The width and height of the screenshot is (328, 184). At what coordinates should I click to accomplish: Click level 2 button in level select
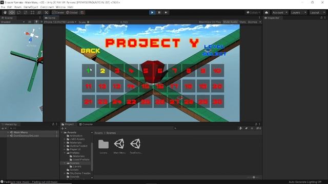point(102,71)
